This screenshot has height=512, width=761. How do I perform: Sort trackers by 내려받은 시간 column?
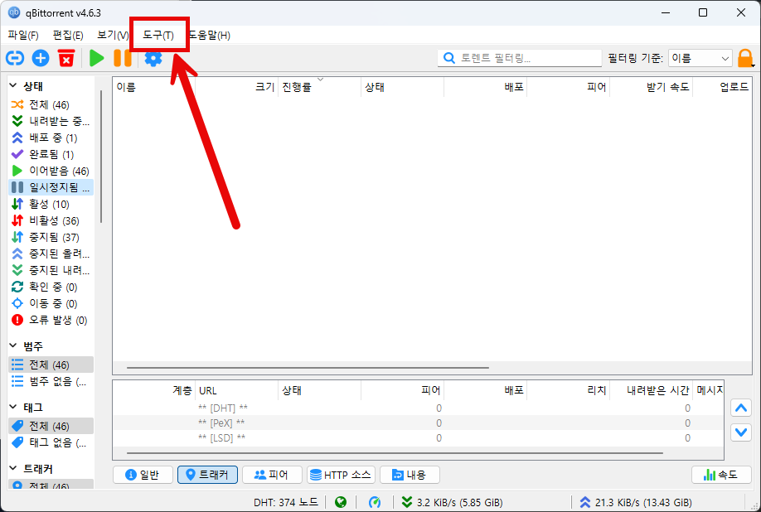coord(651,390)
